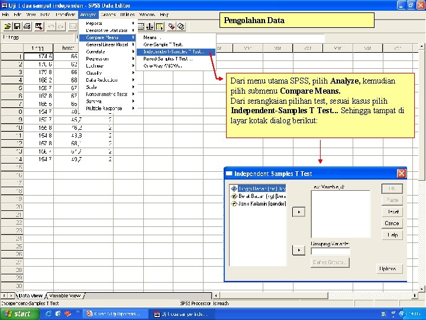
Task: Click the sheet tab scroll-right arrow
Action: point(11,295)
